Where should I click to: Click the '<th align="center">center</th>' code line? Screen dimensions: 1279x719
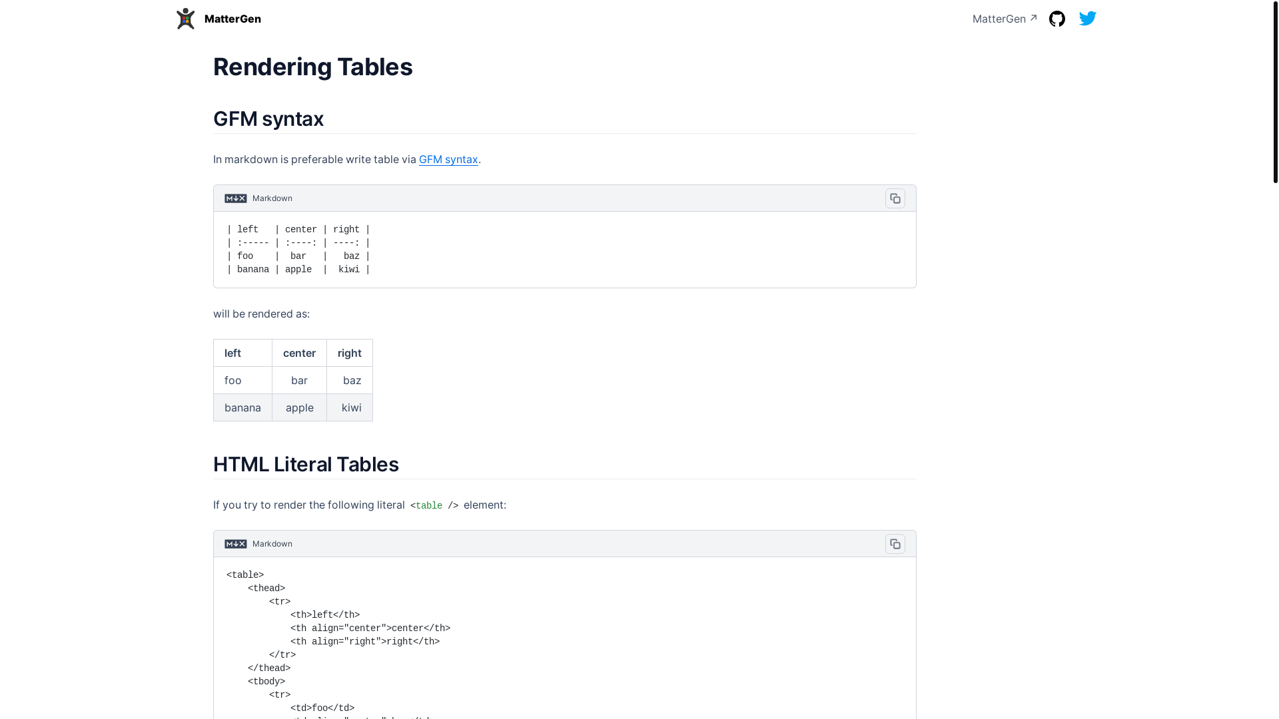tap(370, 628)
